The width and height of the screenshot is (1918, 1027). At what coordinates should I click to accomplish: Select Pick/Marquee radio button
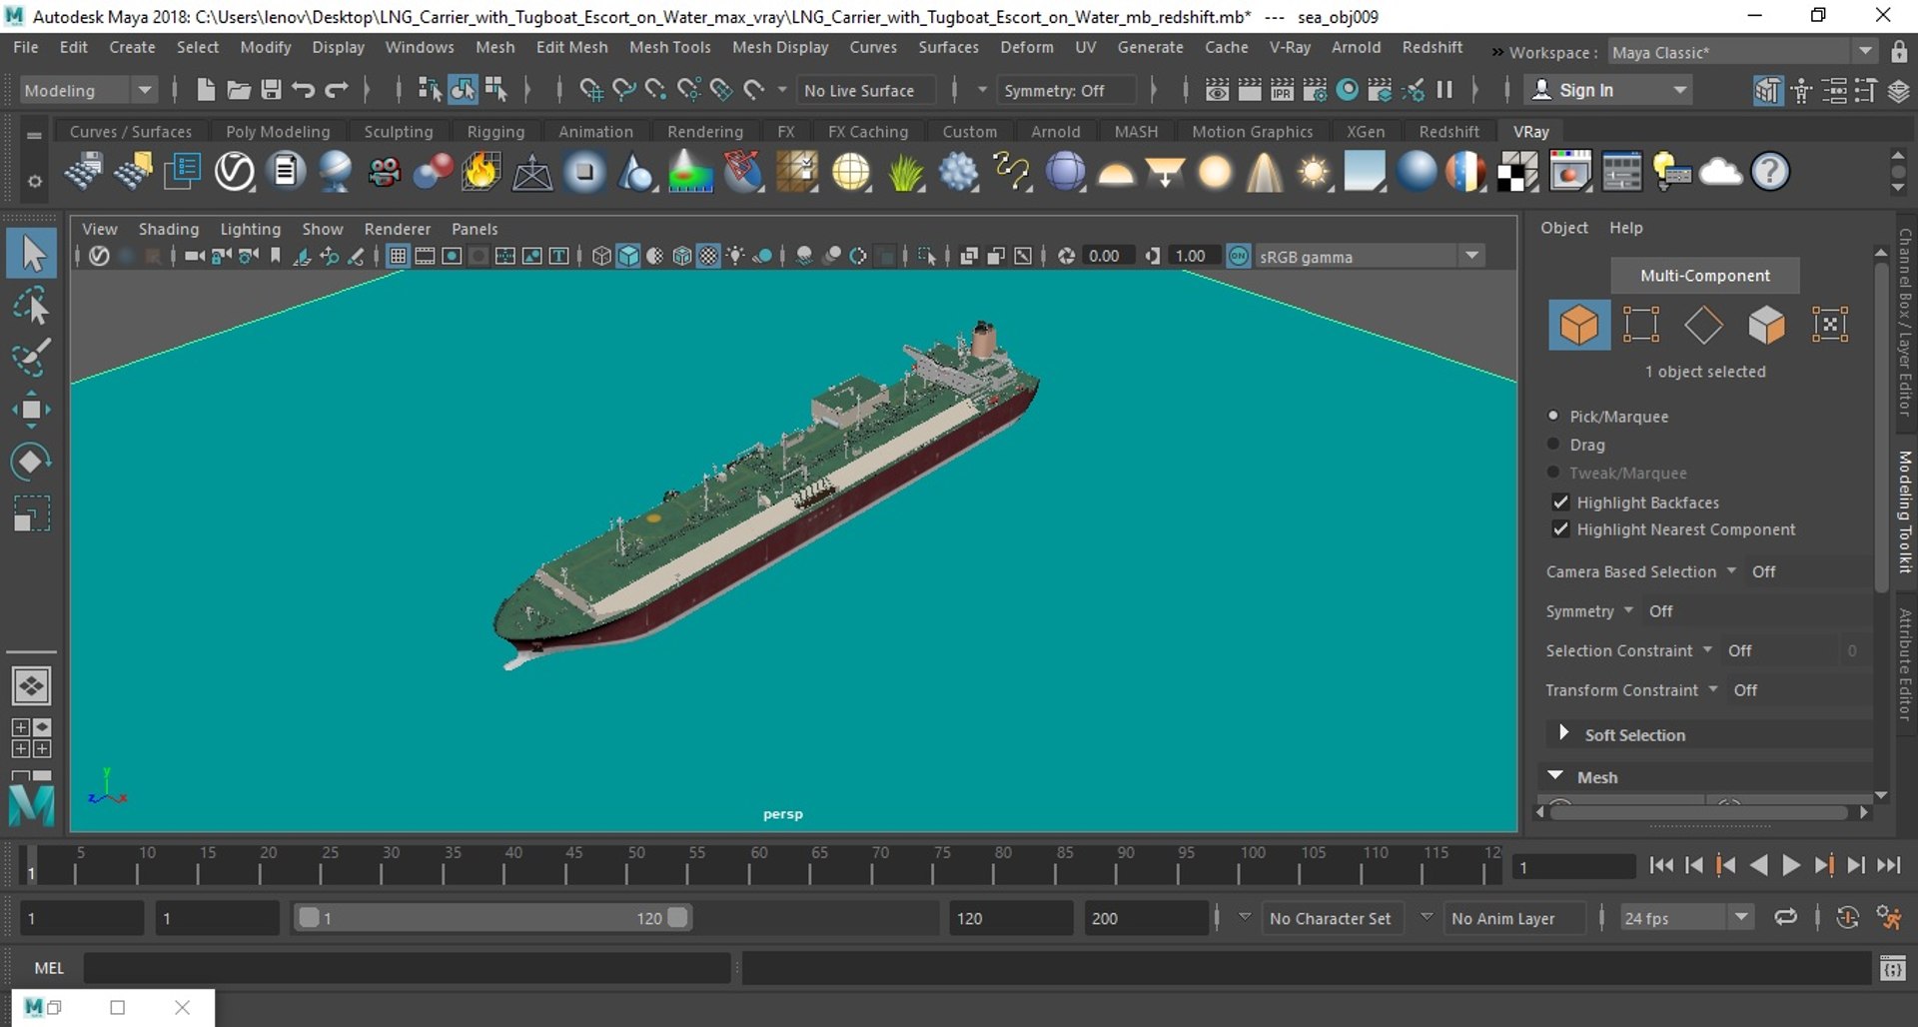click(x=1553, y=416)
